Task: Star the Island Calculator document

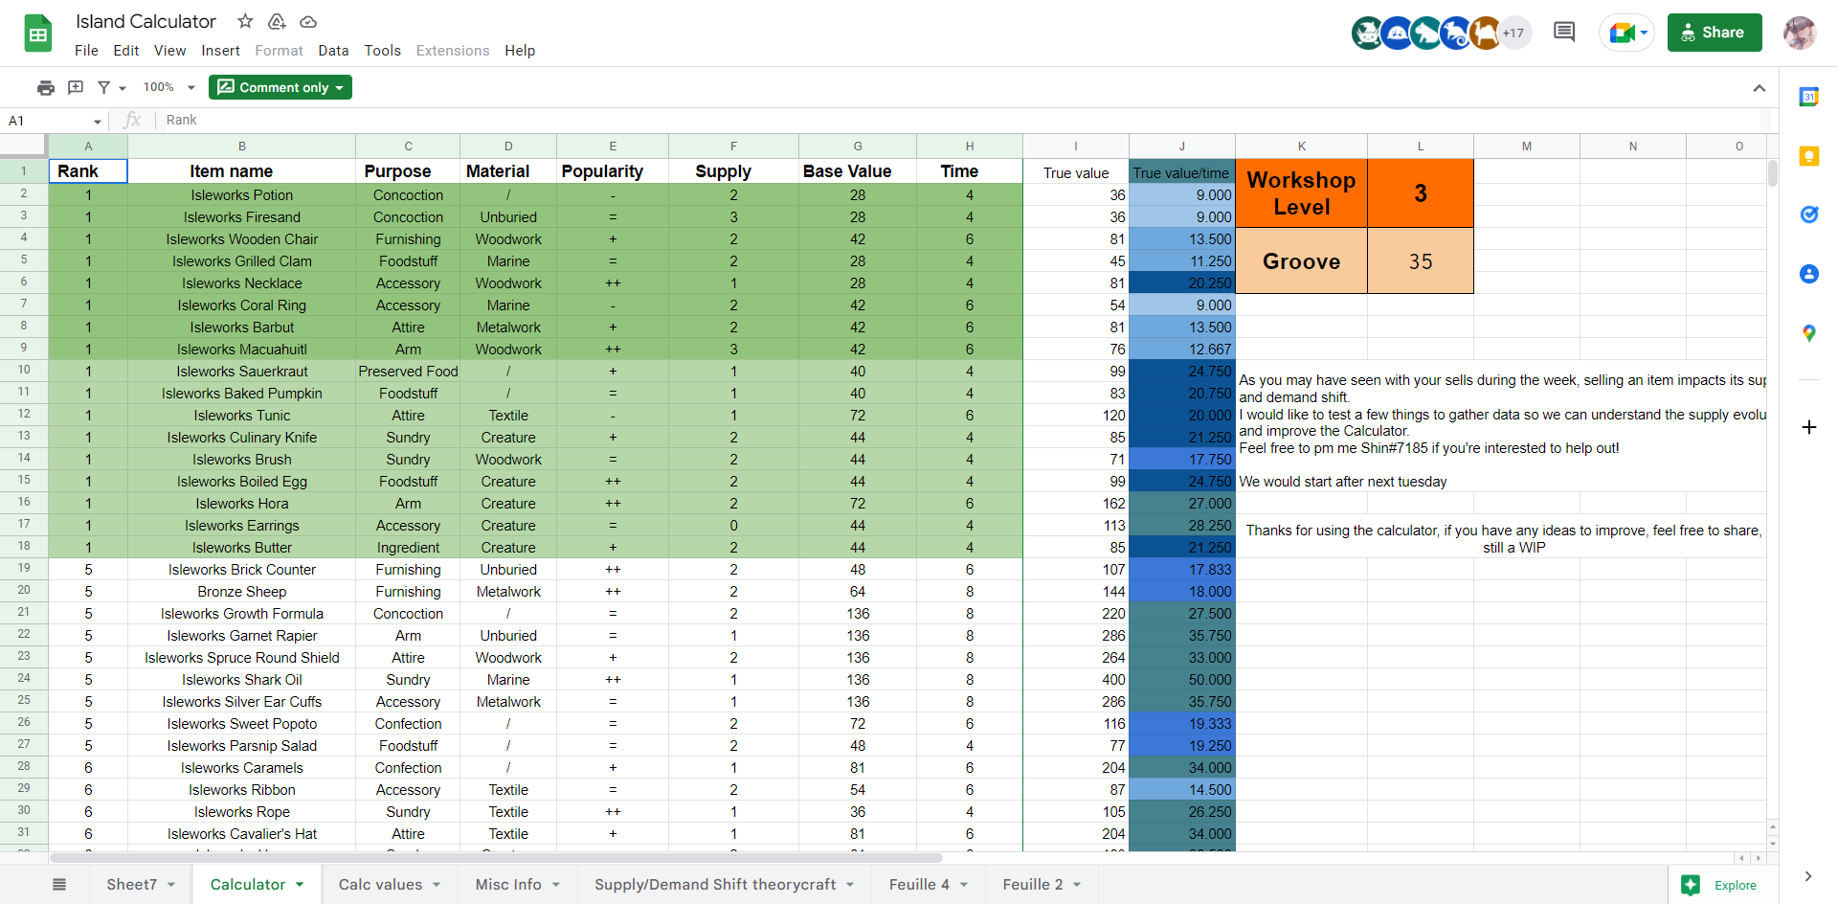Action: pyautogui.click(x=246, y=21)
